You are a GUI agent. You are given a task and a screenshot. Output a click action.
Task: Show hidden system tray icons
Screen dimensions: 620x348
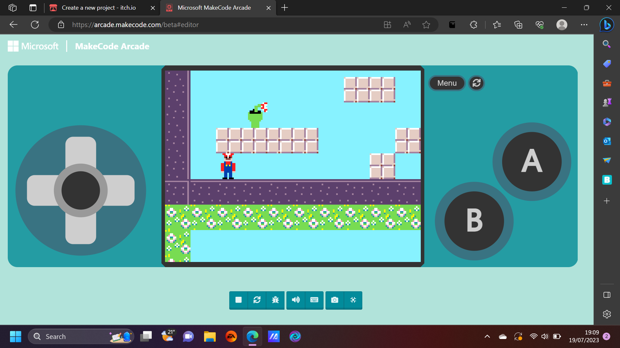pyautogui.click(x=487, y=336)
